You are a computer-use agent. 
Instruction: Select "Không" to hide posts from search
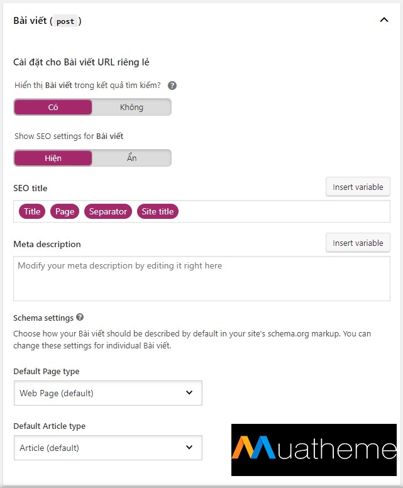click(x=131, y=107)
